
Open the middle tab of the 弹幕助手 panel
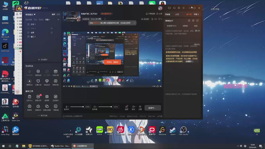[185, 26]
